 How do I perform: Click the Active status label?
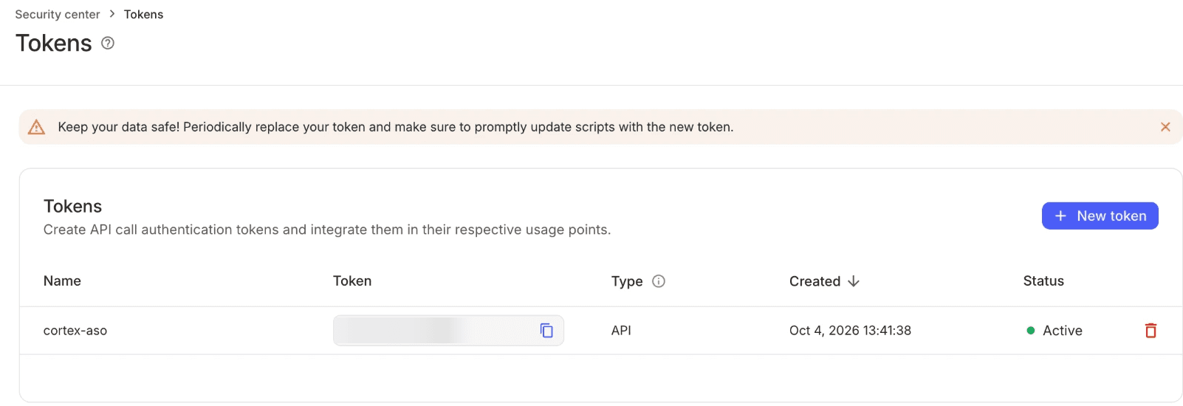click(1063, 331)
